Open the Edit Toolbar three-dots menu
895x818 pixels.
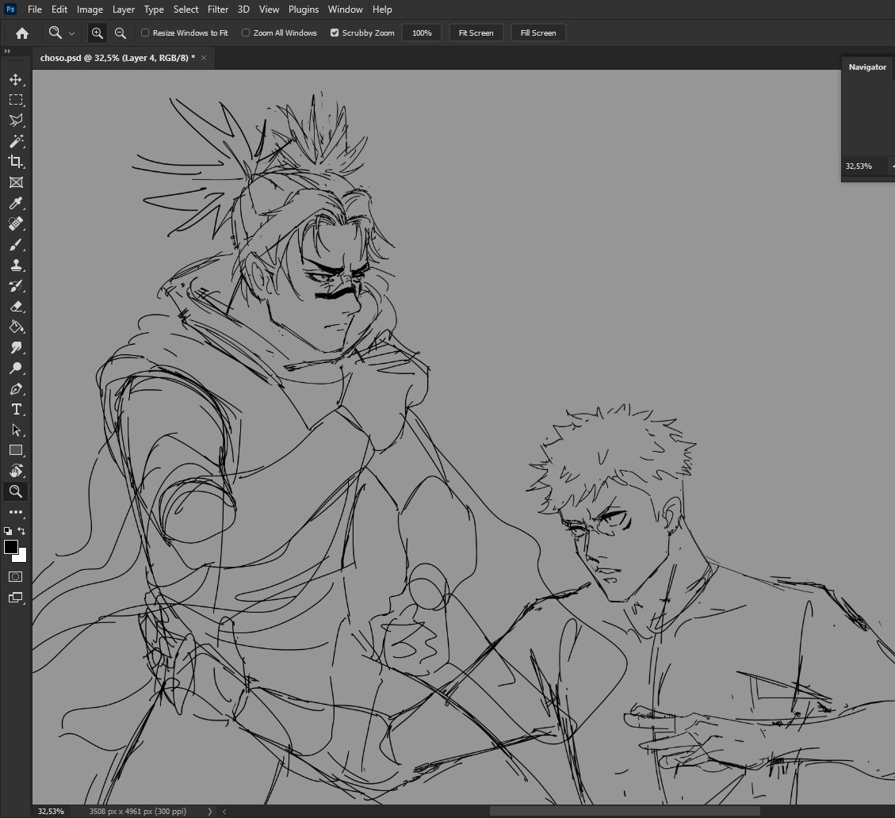coord(16,512)
